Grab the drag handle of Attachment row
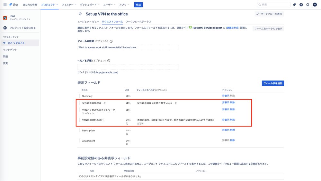Screen dimensions: 321x181 [80, 141]
